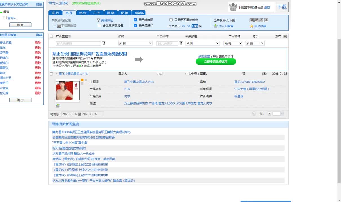Select the 腾飞中国龙雪龙人内衣 row checkbox
This screenshot has width=341, height=202.
51,74
